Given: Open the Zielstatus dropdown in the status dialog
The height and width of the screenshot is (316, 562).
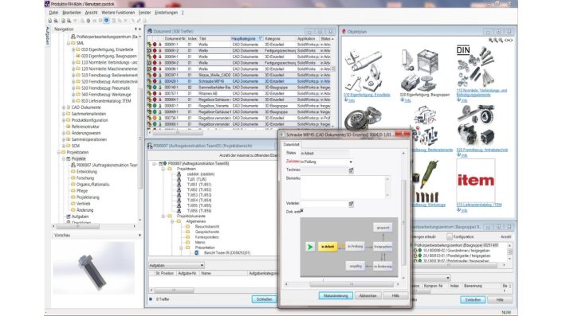Looking at the screenshot, I should click(351, 162).
